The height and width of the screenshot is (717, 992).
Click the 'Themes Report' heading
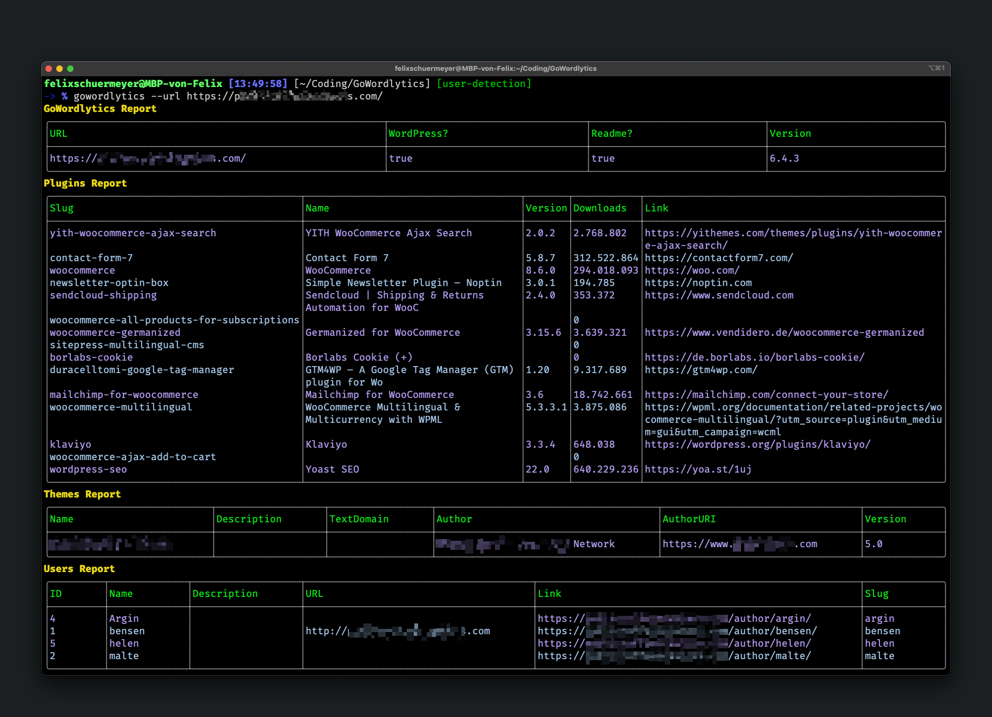tap(82, 494)
